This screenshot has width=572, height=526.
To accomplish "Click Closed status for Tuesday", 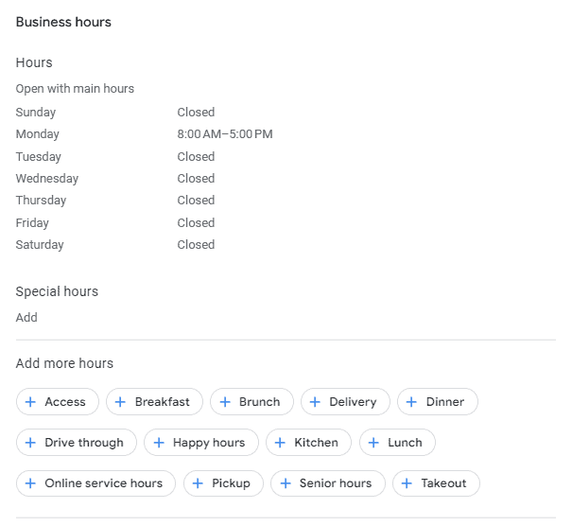I will tap(196, 157).
